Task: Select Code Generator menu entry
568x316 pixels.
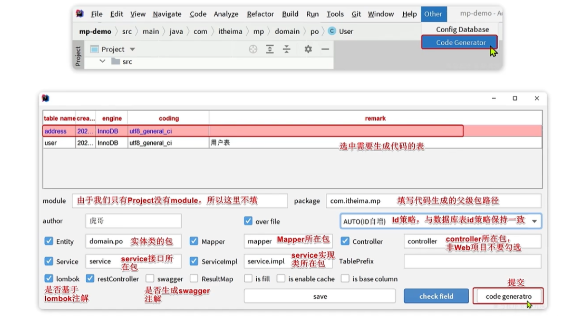Action: 461,42
